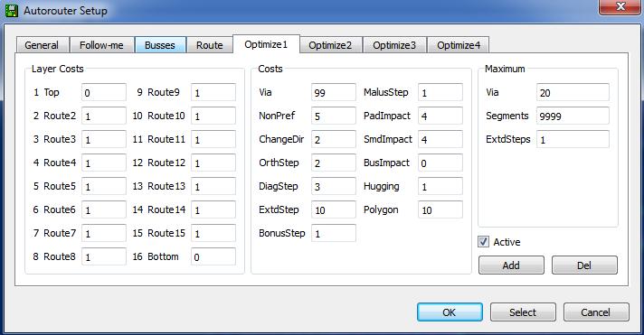The image size is (644, 335).
Task: Cancel the Autorouter Setup dialog
Action: 596,312
